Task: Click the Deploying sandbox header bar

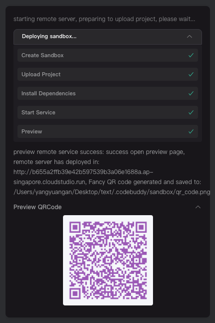Action: tap(107, 37)
